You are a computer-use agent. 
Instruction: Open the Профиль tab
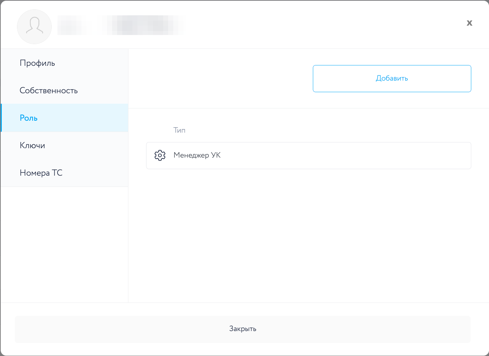37,63
